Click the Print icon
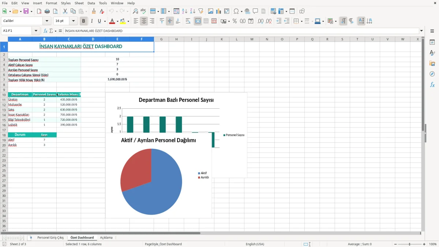Viewport: 439px width, 247px height. (47, 11)
